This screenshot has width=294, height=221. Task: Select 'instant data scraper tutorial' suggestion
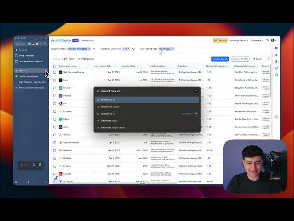[147, 128]
